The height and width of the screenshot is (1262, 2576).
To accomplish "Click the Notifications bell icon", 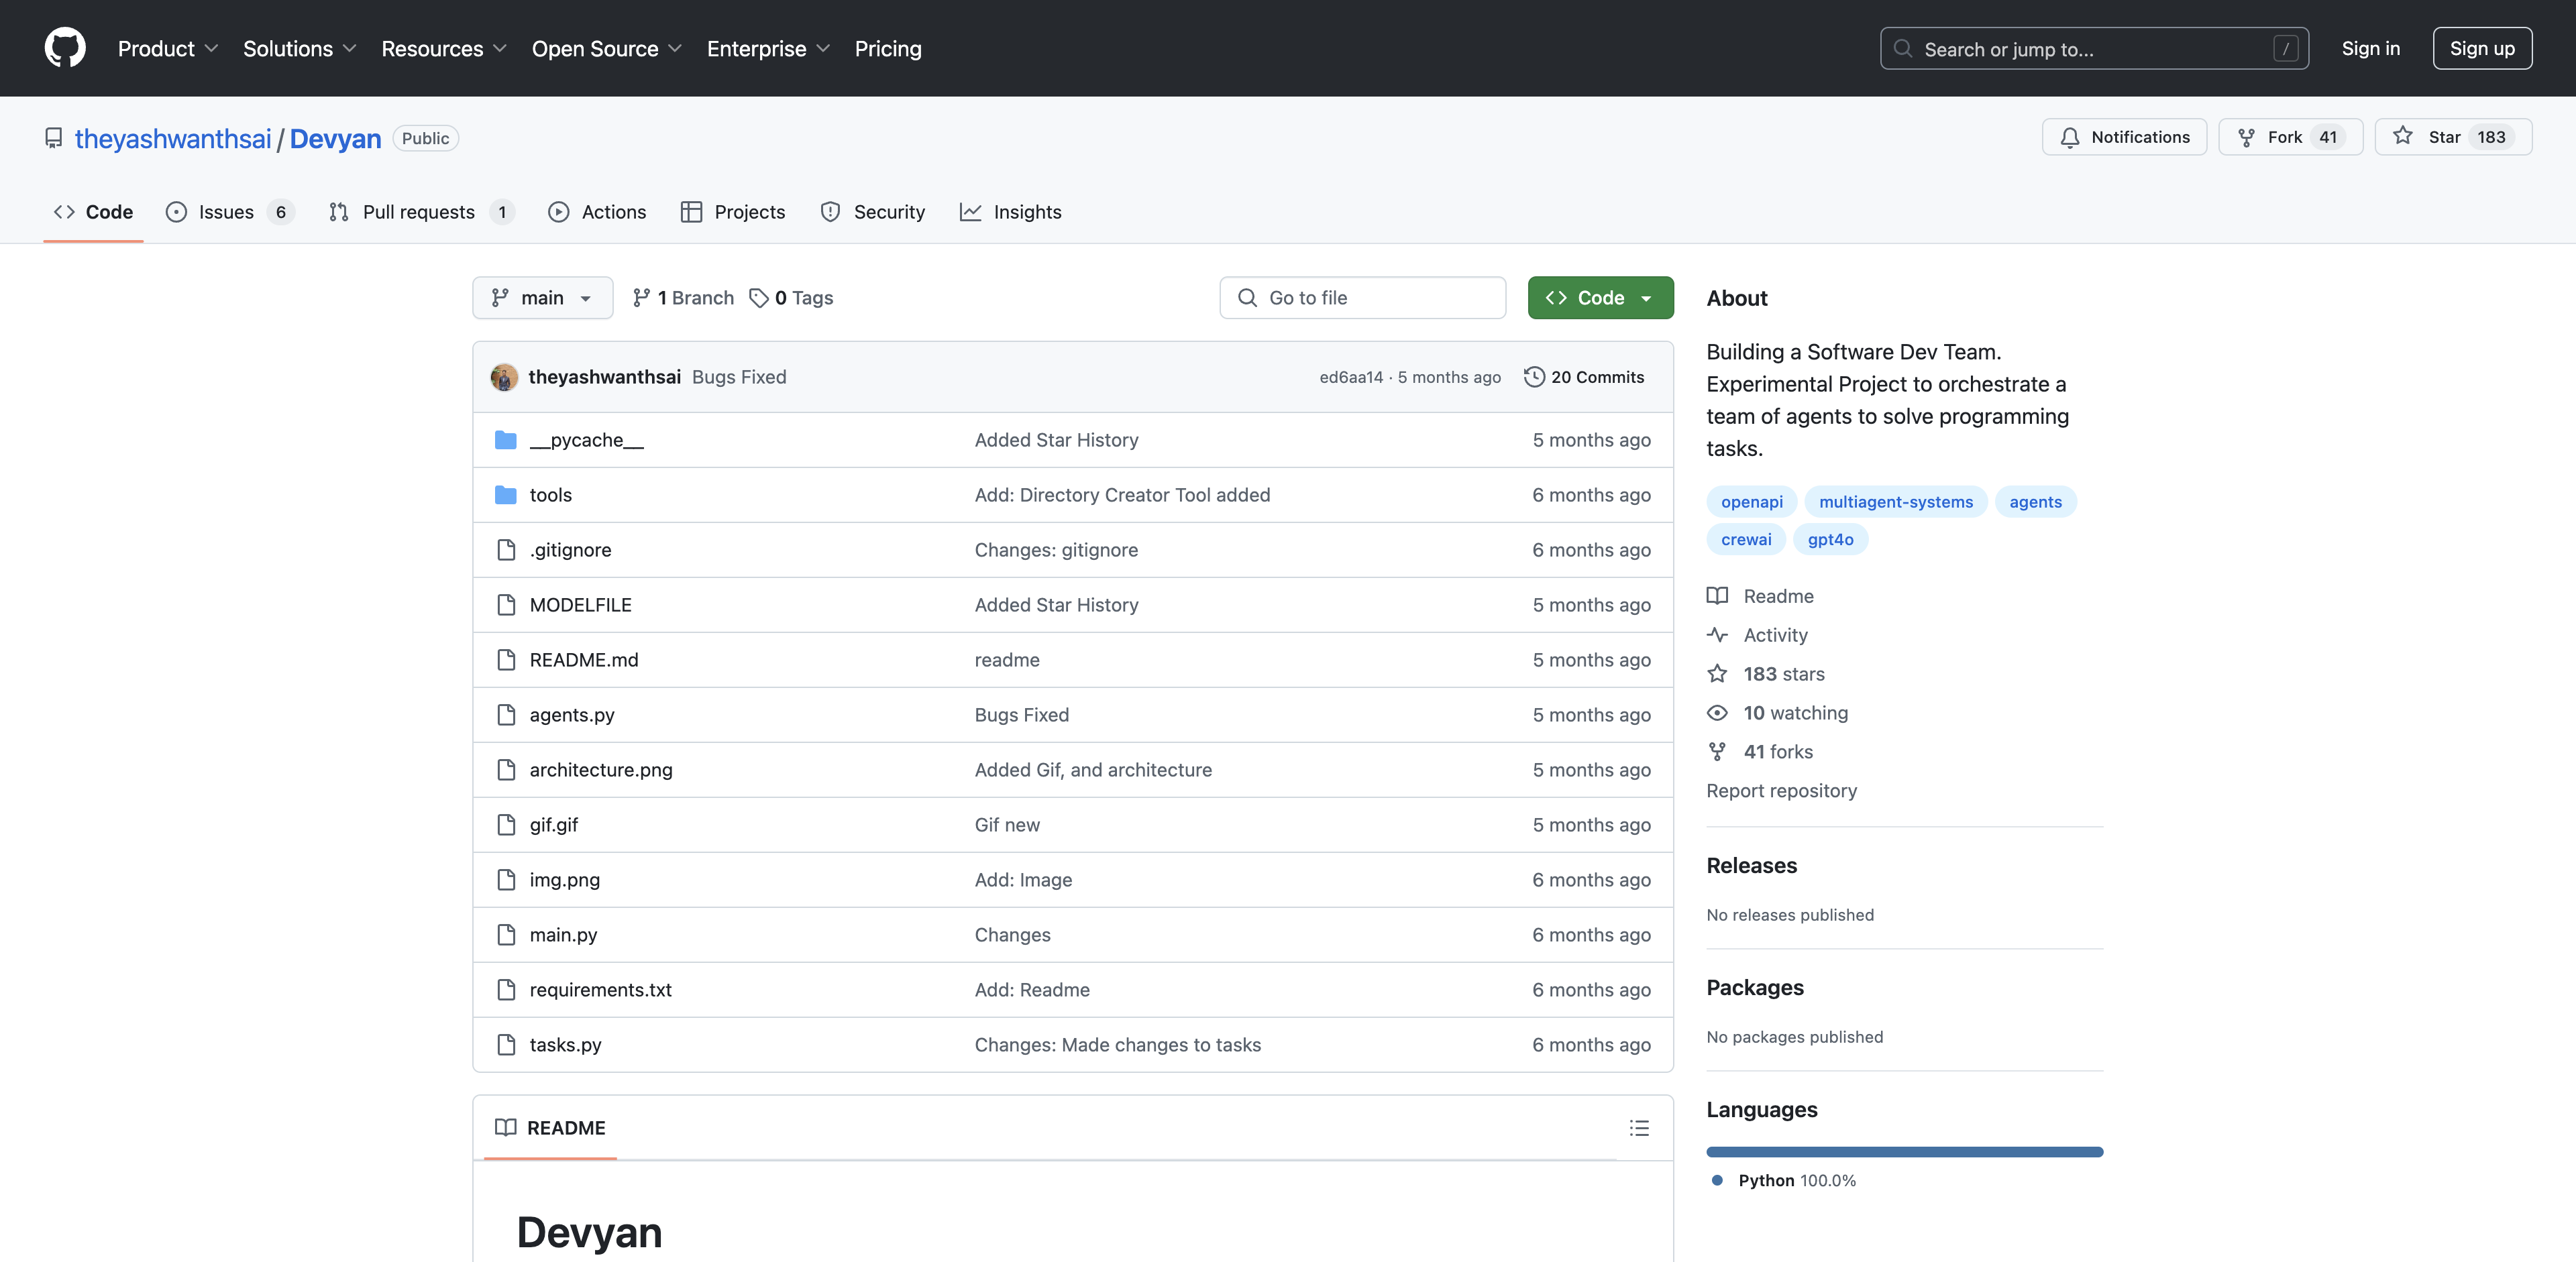I will 2070,137.
